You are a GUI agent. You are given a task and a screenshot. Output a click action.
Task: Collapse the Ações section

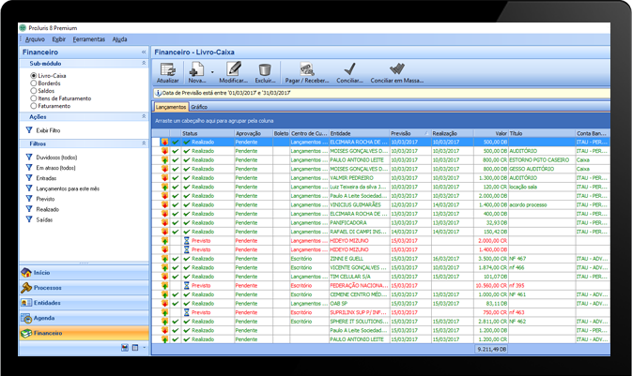pos(144,116)
